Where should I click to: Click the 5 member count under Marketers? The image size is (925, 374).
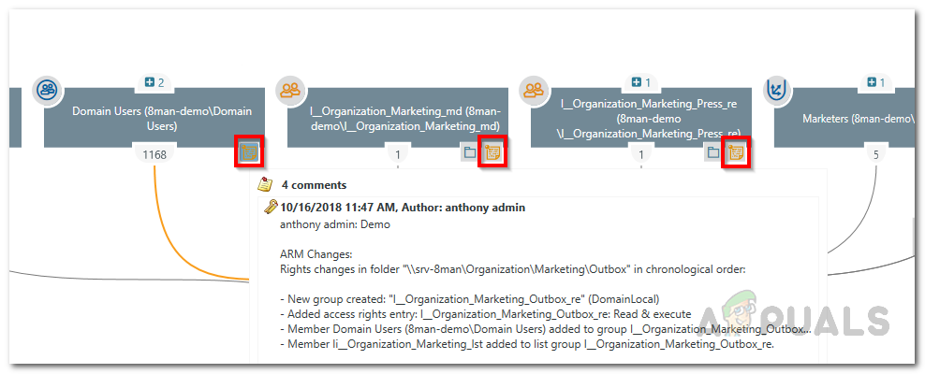[876, 154]
